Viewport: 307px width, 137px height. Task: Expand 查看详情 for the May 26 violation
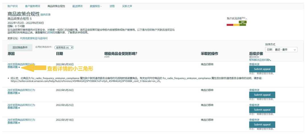click(x=14, y=93)
